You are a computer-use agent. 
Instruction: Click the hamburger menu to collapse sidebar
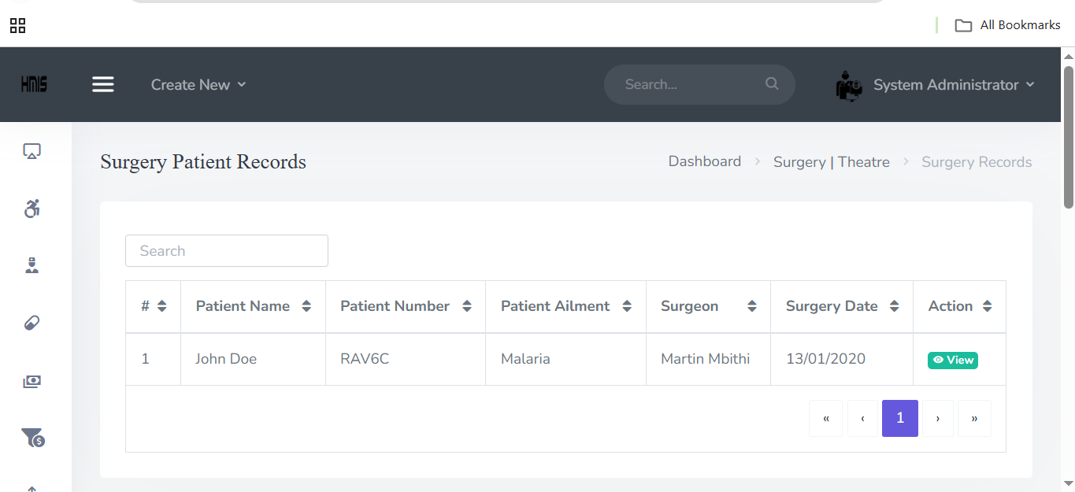click(103, 84)
